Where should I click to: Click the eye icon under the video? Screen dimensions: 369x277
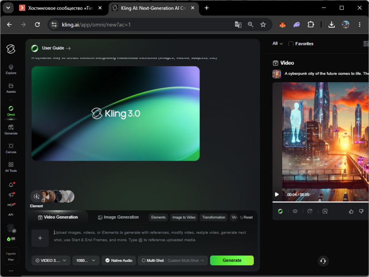[x=295, y=211]
